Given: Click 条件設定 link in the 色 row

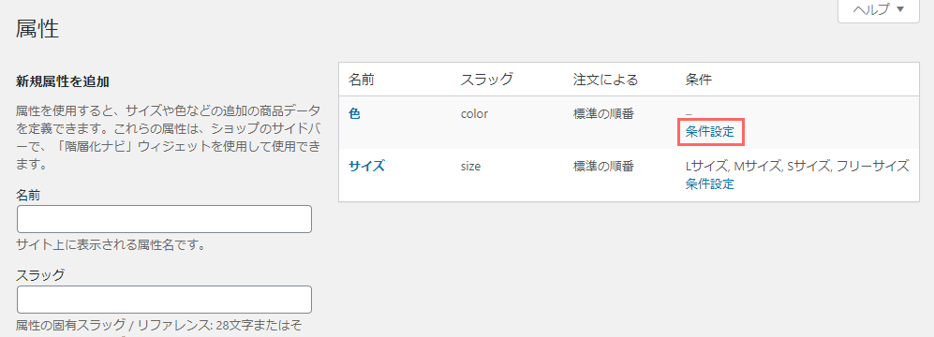Looking at the screenshot, I should pos(709,132).
